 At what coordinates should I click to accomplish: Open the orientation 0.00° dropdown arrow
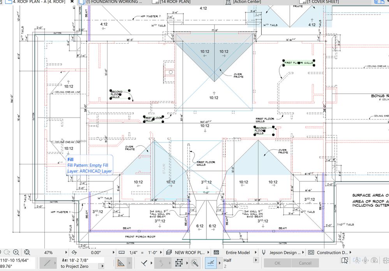tap(113, 252)
